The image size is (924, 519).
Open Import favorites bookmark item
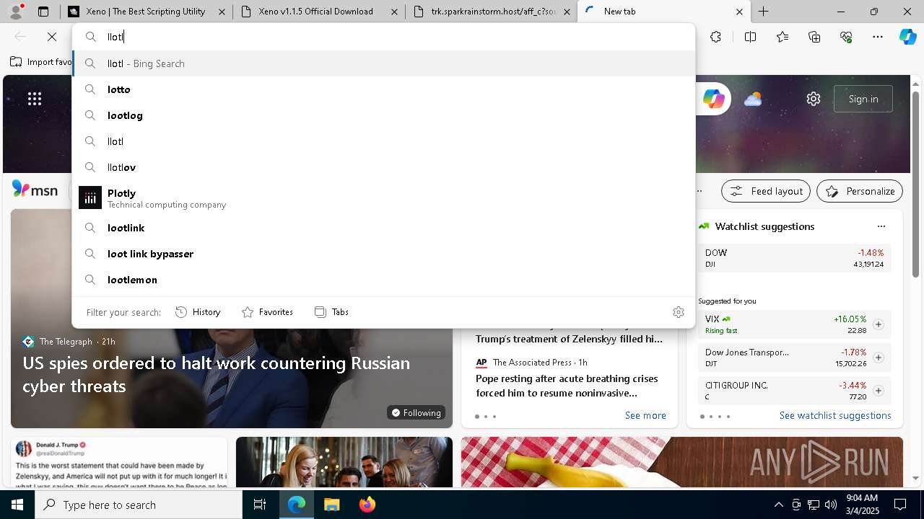[41, 62]
